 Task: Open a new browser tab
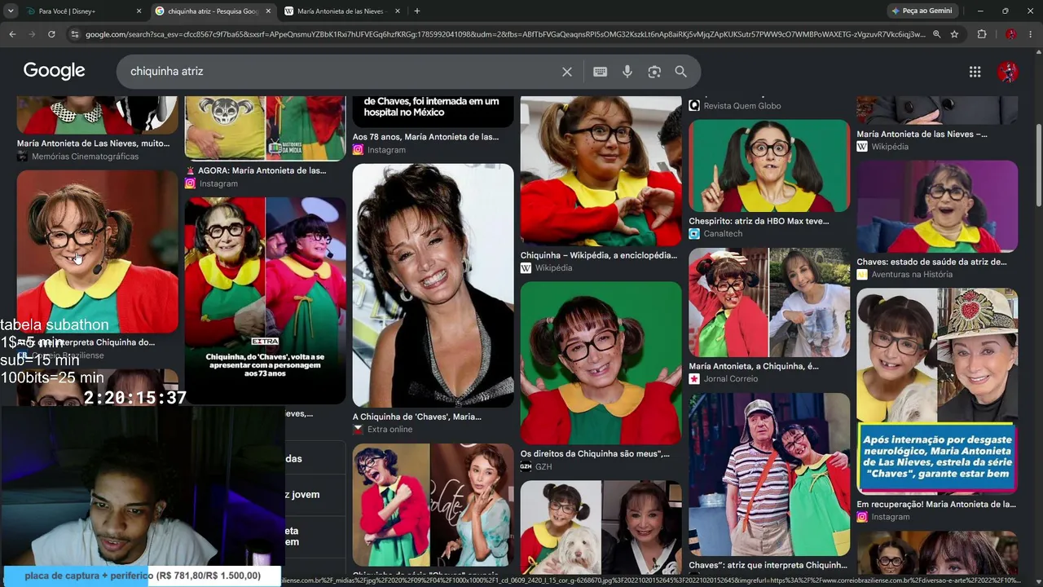coord(417,11)
